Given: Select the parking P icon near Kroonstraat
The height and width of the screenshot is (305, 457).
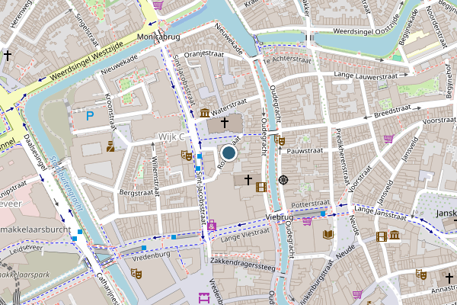Looking at the screenshot, I should 90,117.
